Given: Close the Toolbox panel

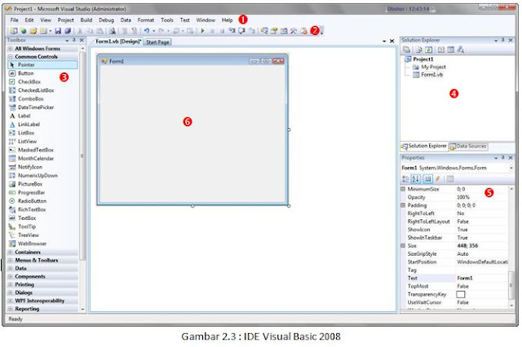Looking at the screenshot, I should [x=82, y=40].
